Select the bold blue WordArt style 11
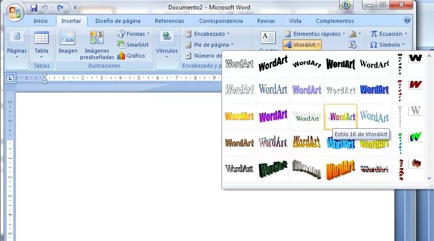The image size is (434, 241). pos(374,89)
